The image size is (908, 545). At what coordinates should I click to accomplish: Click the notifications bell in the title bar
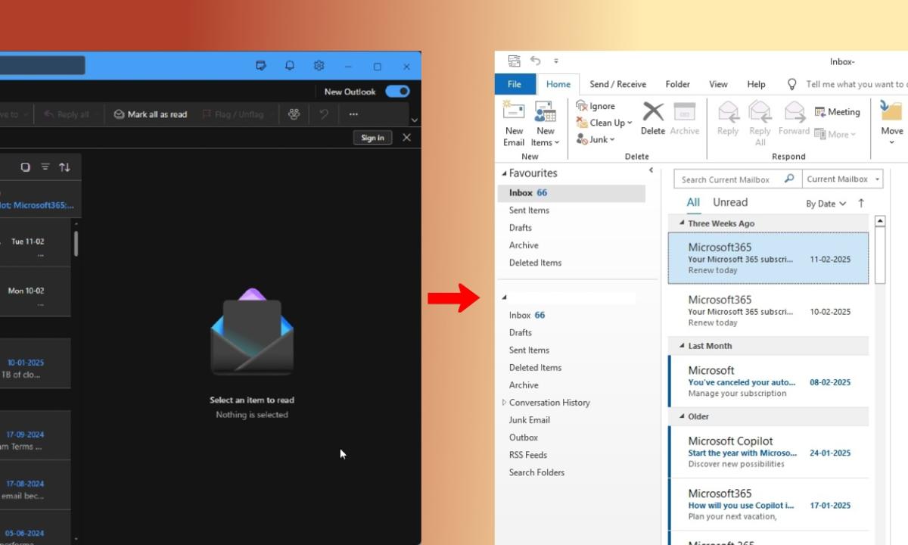[289, 66]
